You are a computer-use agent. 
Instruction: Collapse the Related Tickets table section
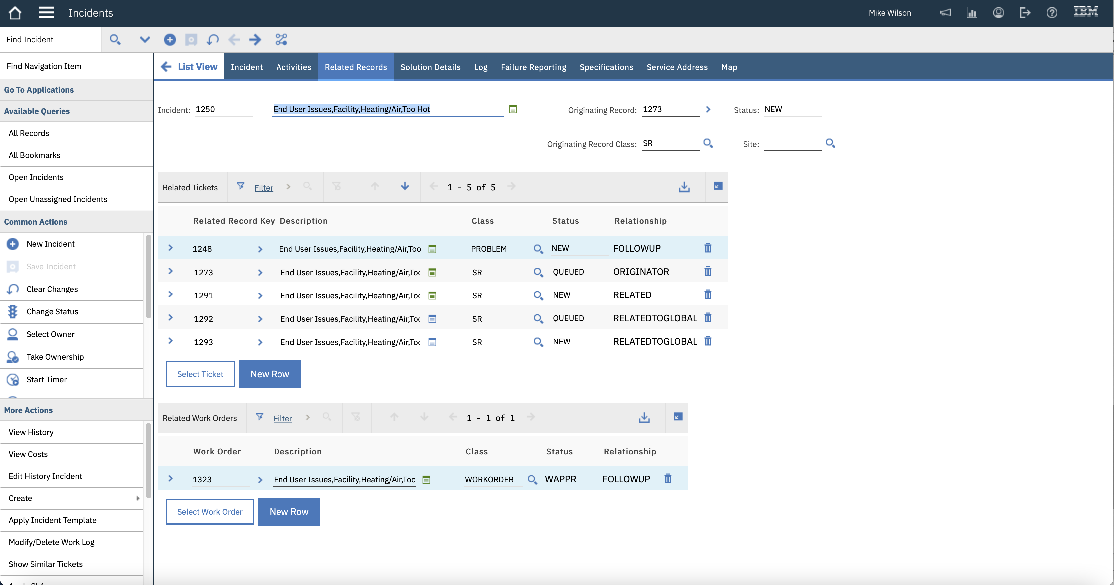pos(718,186)
